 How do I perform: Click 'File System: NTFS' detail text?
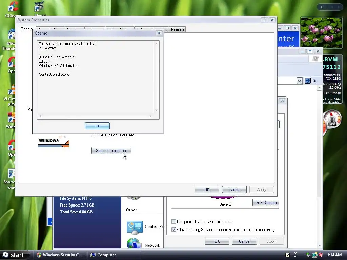click(76, 198)
